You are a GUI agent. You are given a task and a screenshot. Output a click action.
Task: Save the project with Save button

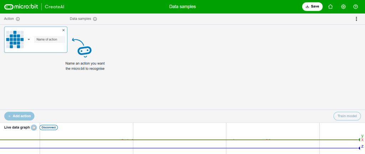[312, 7]
